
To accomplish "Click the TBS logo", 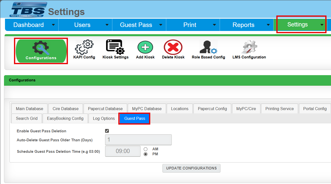I will point(28,9).
